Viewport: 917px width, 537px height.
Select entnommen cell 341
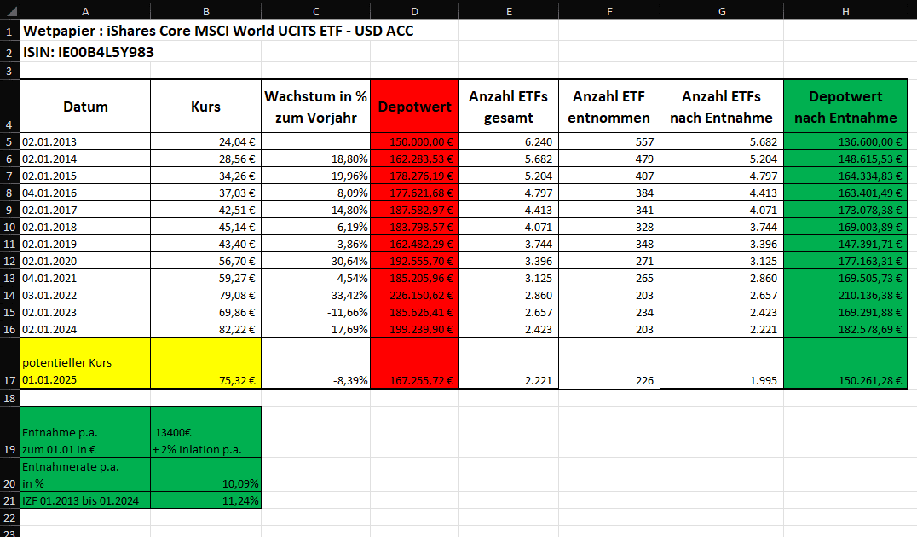pyautogui.click(x=609, y=210)
